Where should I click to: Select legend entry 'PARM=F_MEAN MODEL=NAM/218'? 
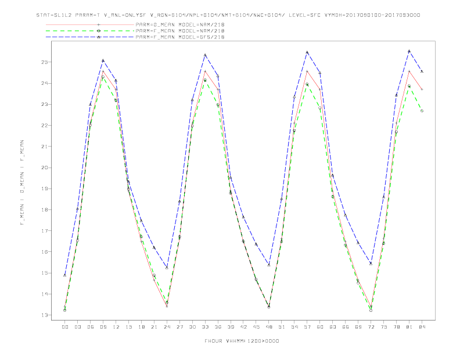(x=180, y=31)
